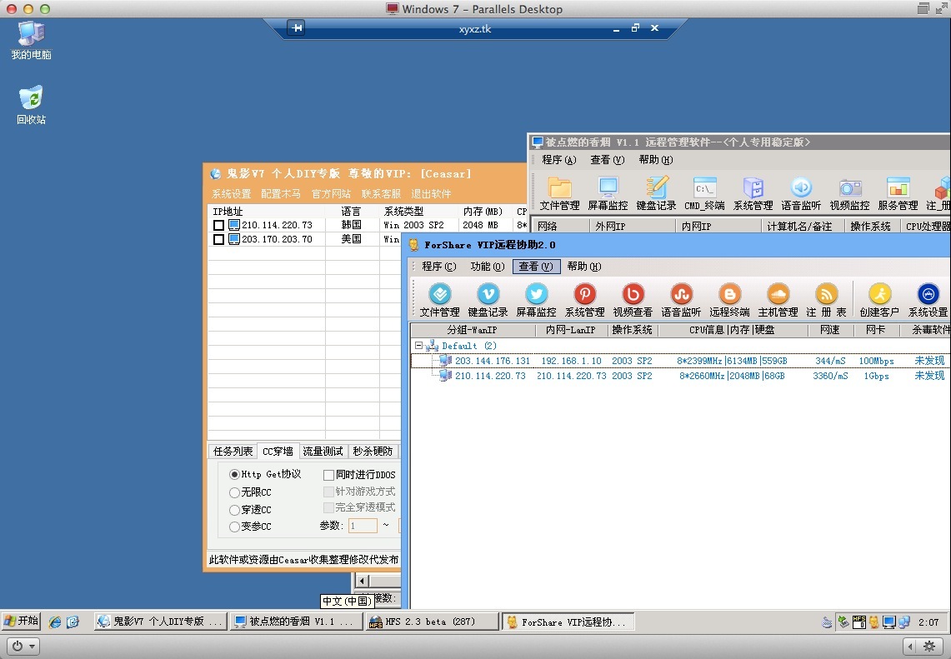
Task: Open 功能(O) menu in ForShare
Action: [x=488, y=266]
